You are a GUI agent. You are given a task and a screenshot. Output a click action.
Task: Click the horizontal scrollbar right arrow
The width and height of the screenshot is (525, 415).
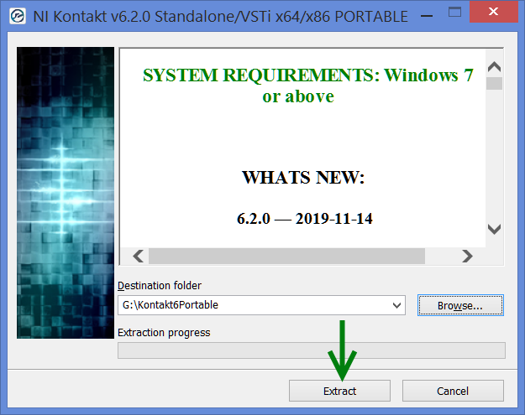click(x=467, y=257)
